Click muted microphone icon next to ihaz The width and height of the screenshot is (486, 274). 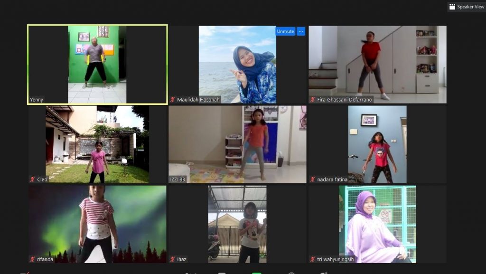173,259
